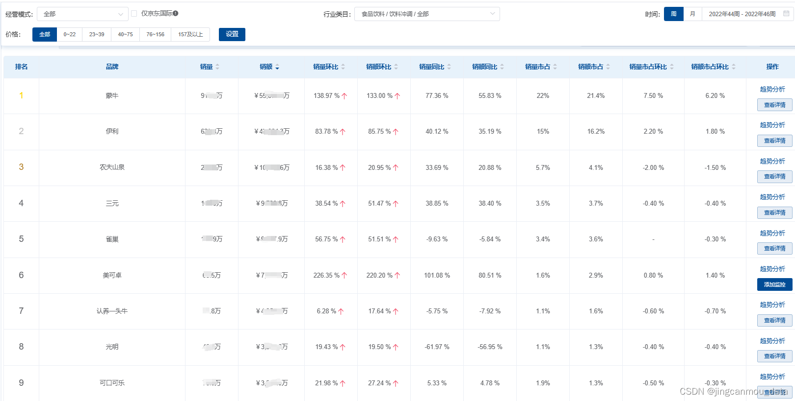This screenshot has height=401, width=795.
Task: Click the -61.97 % 销量同比 value
Action: (437, 347)
